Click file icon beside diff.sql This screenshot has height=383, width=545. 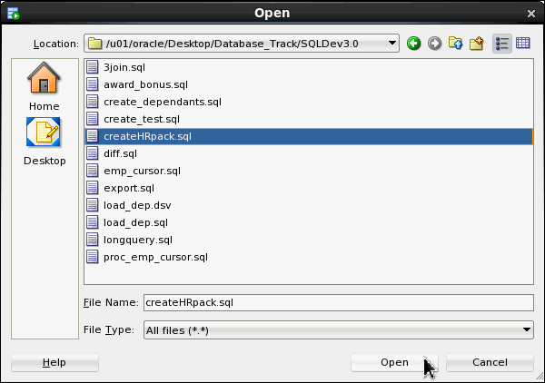92,153
